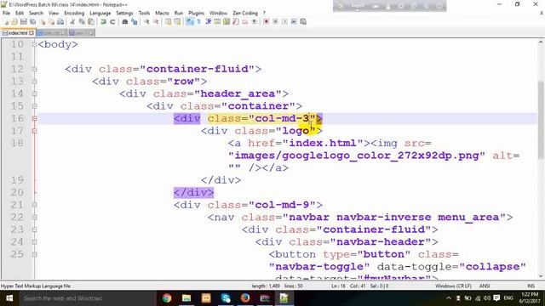Click the Stop Recording macro icon
Image resolution: width=545 pixels, height=306 pixels.
pos(275,21)
